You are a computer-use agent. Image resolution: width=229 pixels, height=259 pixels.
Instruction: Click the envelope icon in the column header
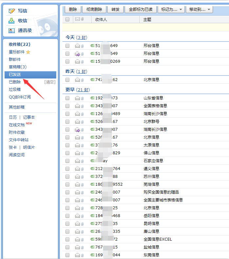coord(78,19)
